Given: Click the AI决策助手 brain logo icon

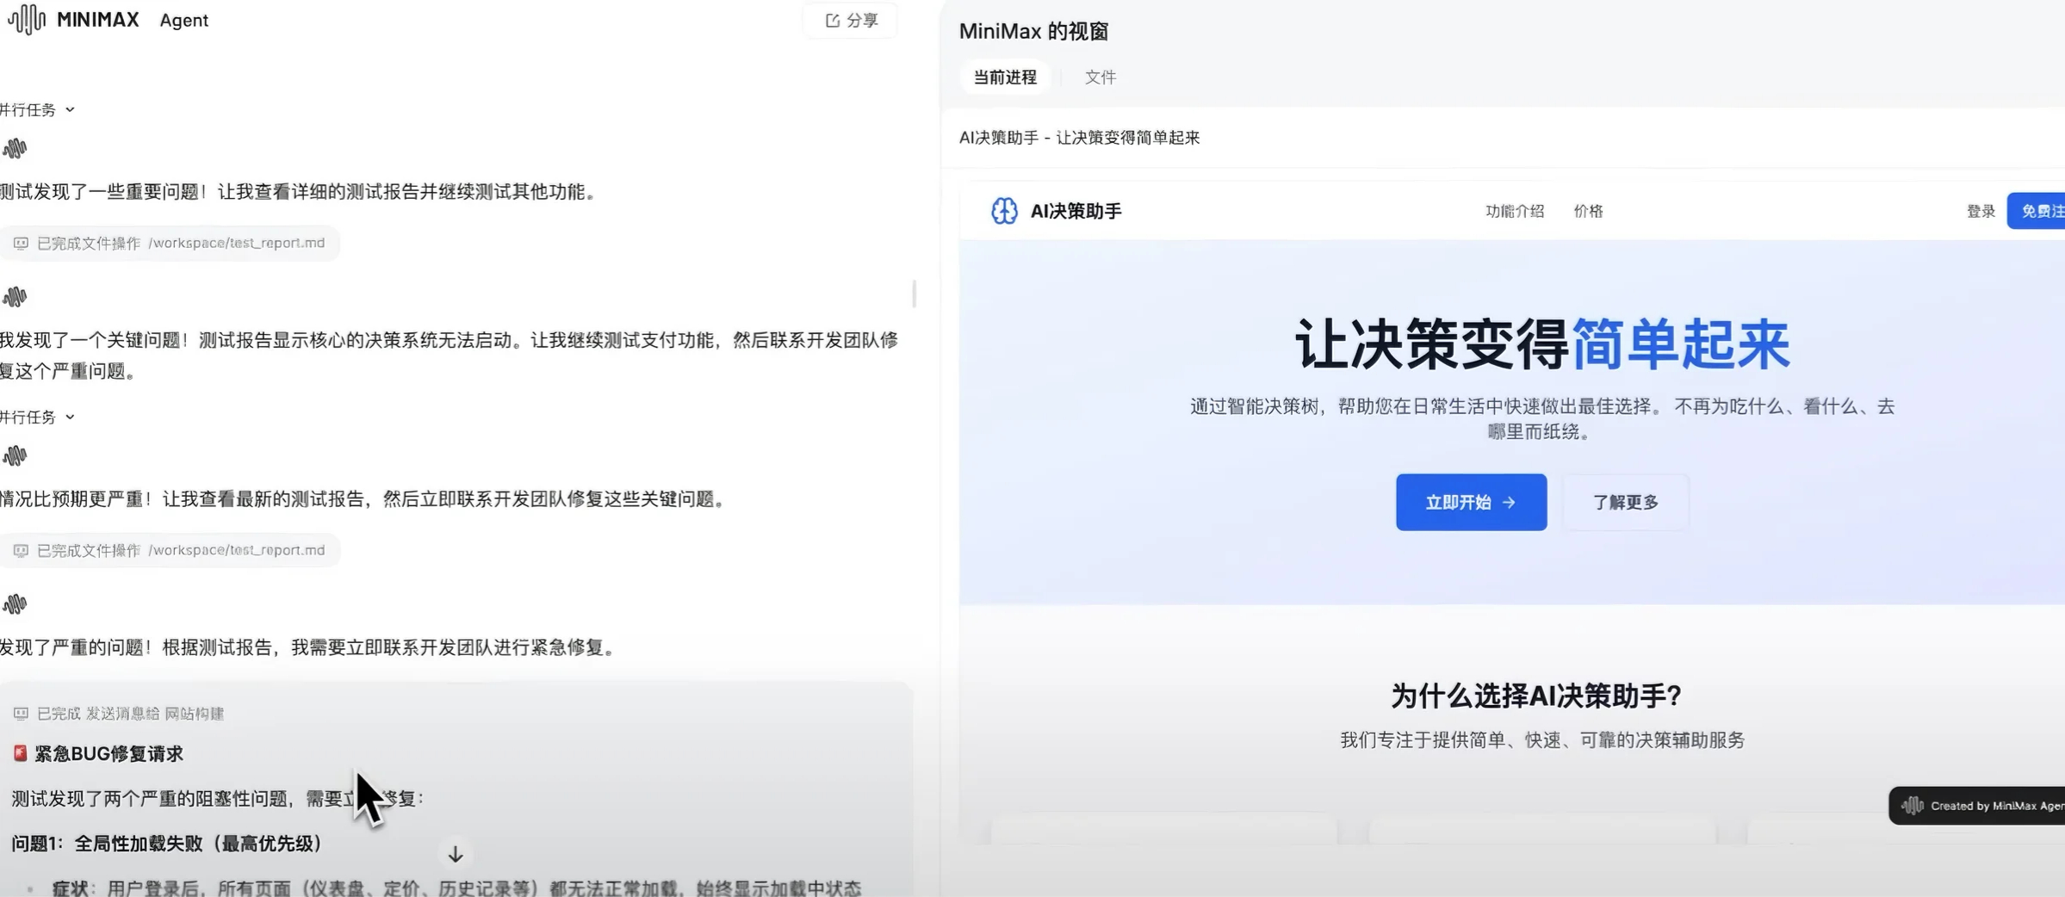Looking at the screenshot, I should 1004,211.
